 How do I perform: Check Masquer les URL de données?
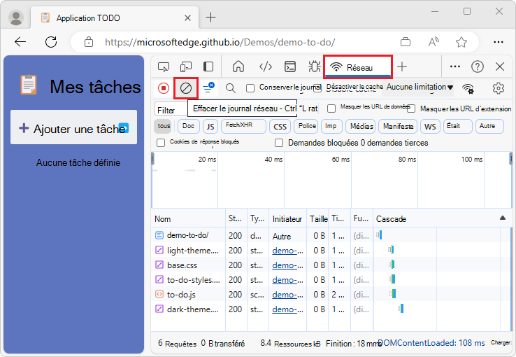(x=331, y=108)
